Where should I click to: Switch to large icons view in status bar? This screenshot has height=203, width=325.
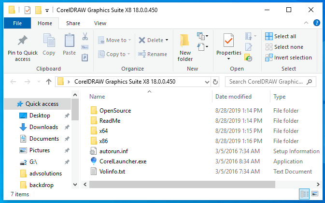tap(315, 194)
